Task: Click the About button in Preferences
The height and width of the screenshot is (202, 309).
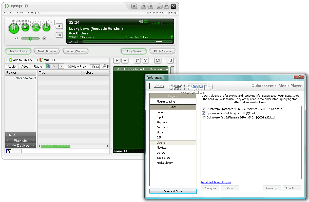Action: 230,188
